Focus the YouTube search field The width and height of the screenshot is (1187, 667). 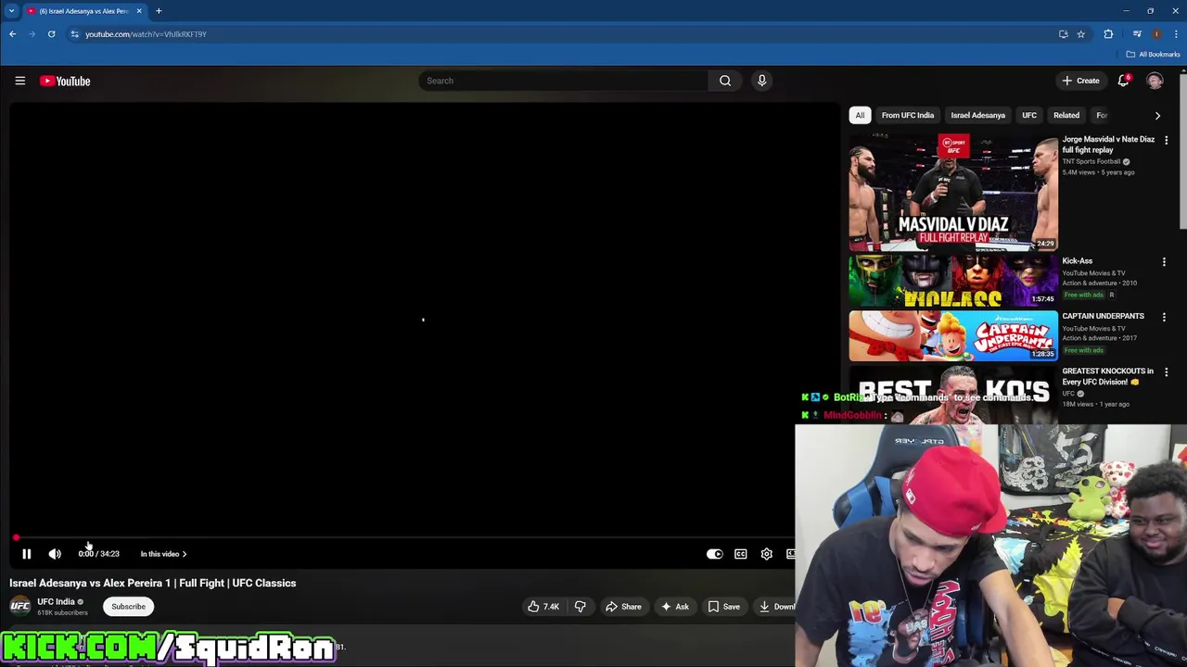pos(564,81)
